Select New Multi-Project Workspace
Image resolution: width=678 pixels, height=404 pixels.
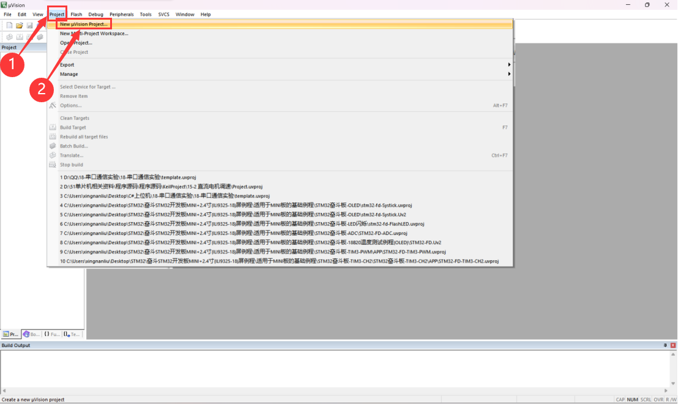tap(280, 33)
